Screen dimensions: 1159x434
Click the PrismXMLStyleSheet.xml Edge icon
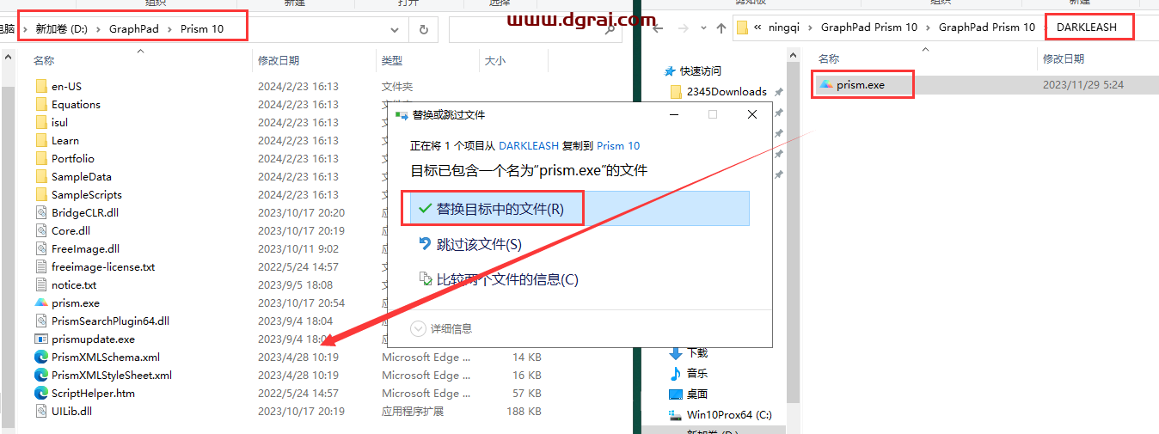[x=41, y=375]
